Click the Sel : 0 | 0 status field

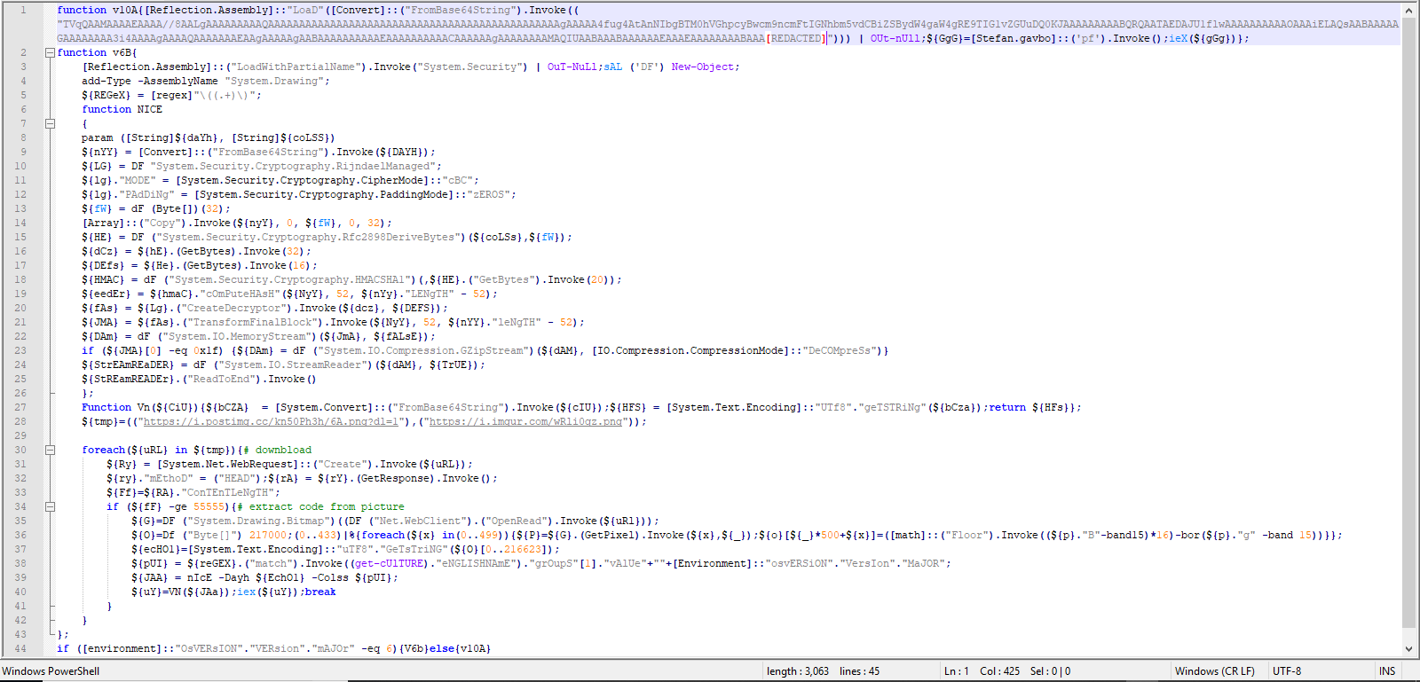(1050, 671)
